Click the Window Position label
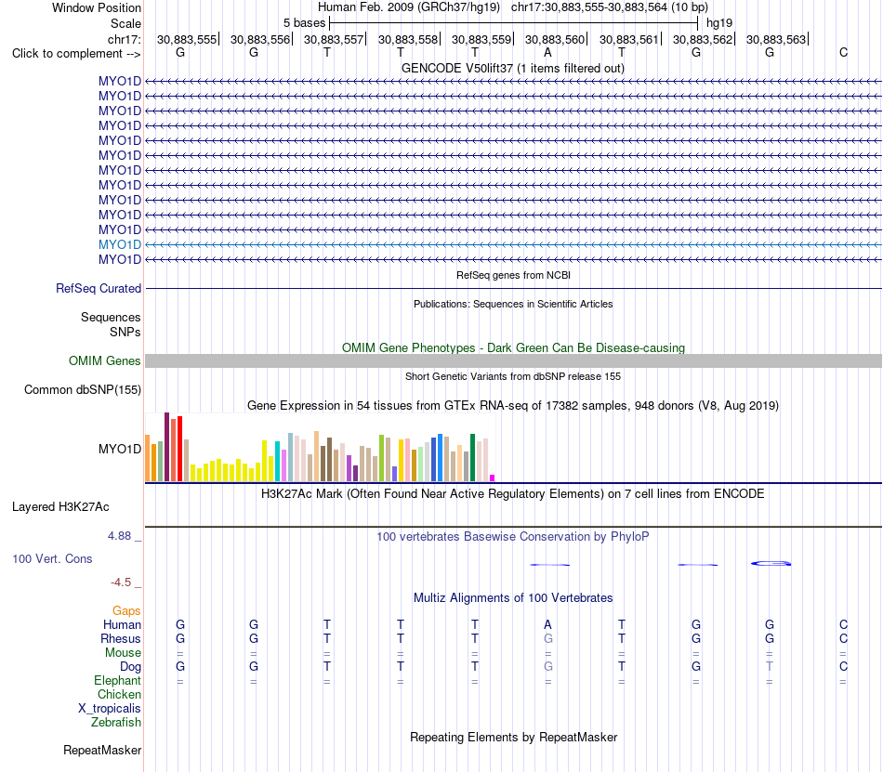The height and width of the screenshot is (772, 883). [97, 7]
